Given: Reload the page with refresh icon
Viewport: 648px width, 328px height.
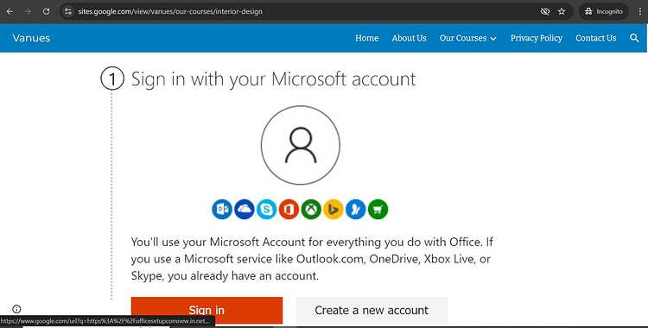Looking at the screenshot, I should (x=47, y=11).
